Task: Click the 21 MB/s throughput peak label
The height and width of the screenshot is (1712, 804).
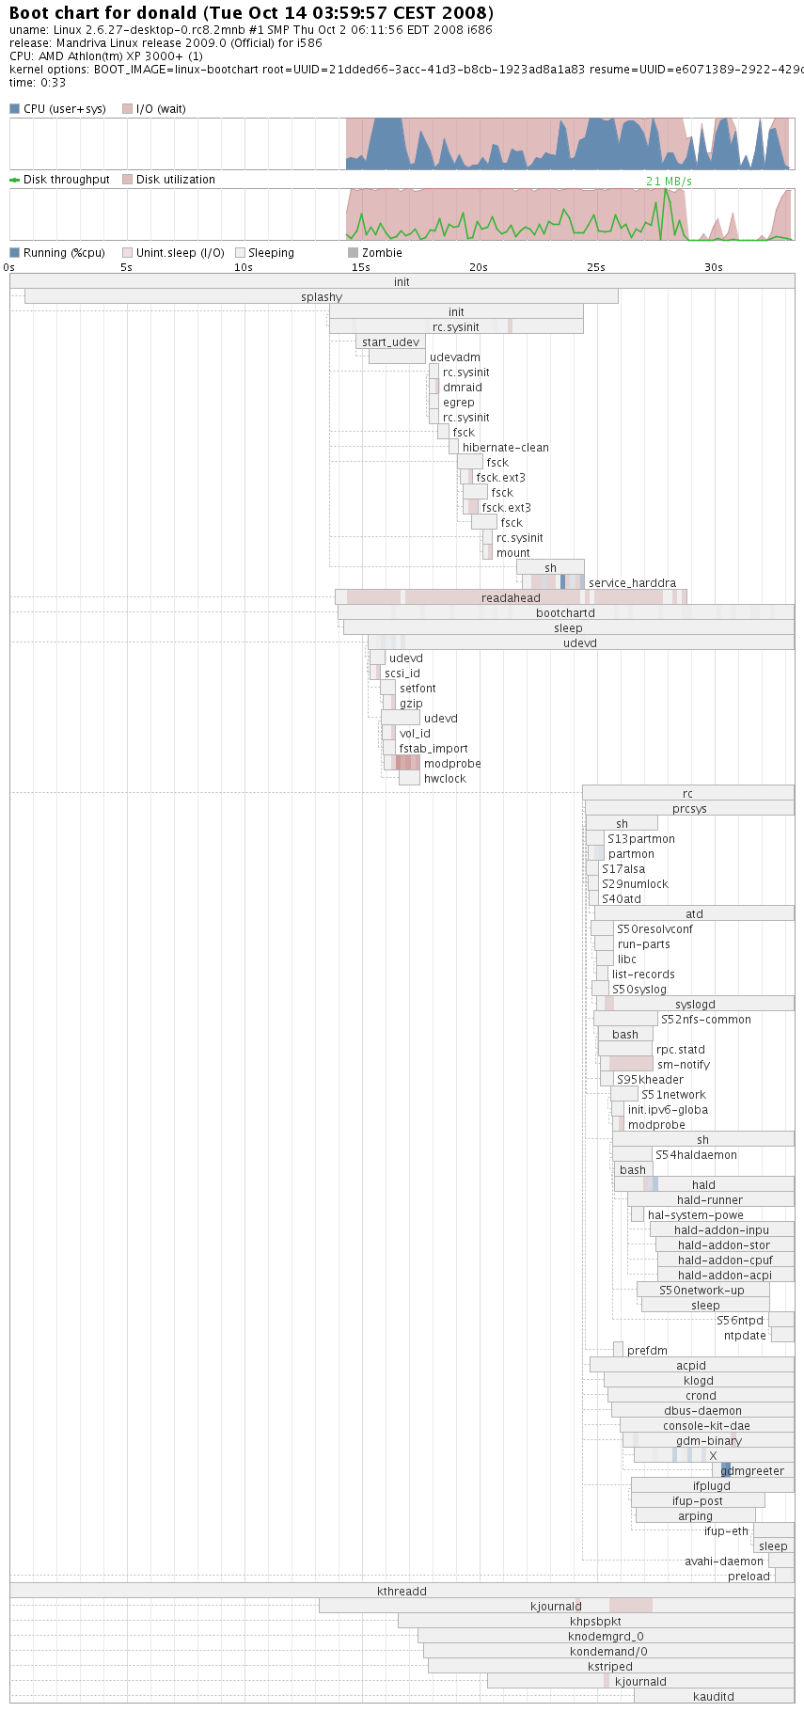Action: 669,182
